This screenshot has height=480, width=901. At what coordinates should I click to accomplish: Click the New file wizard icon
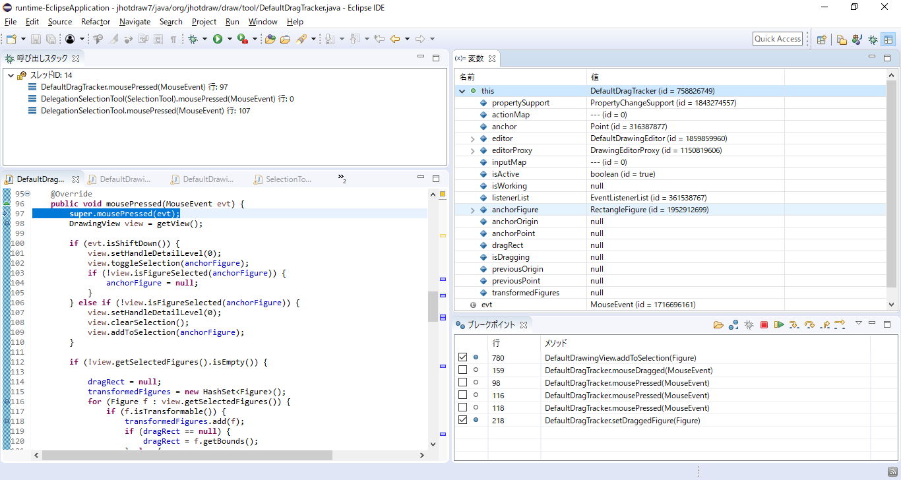point(11,39)
